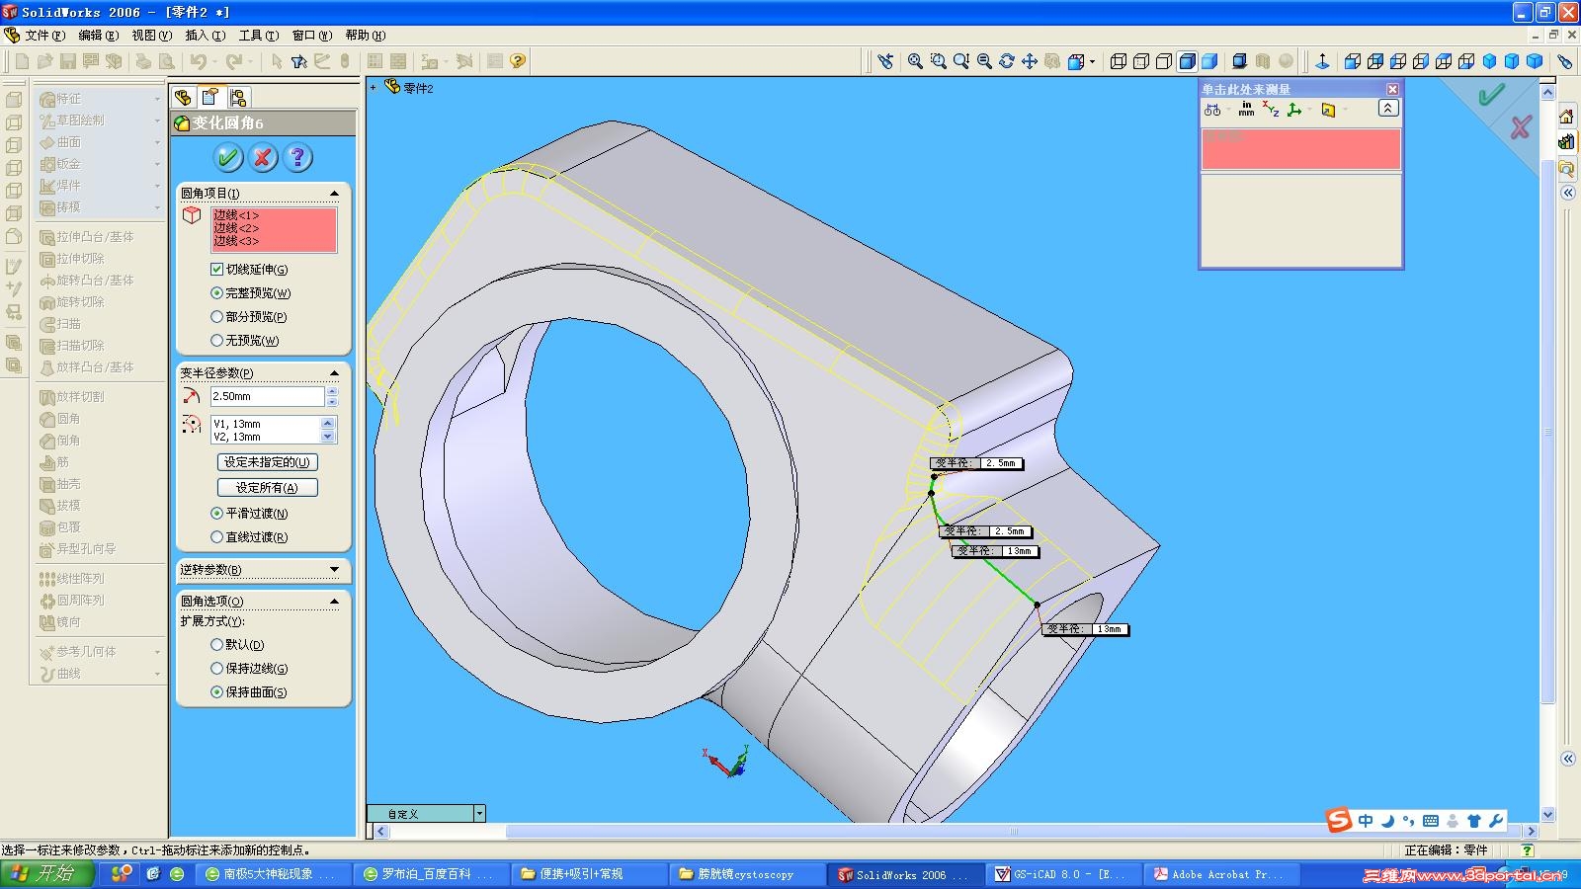Accept with confirmation corner checkmark
This screenshot has height=889, width=1581.
coord(1490,95)
